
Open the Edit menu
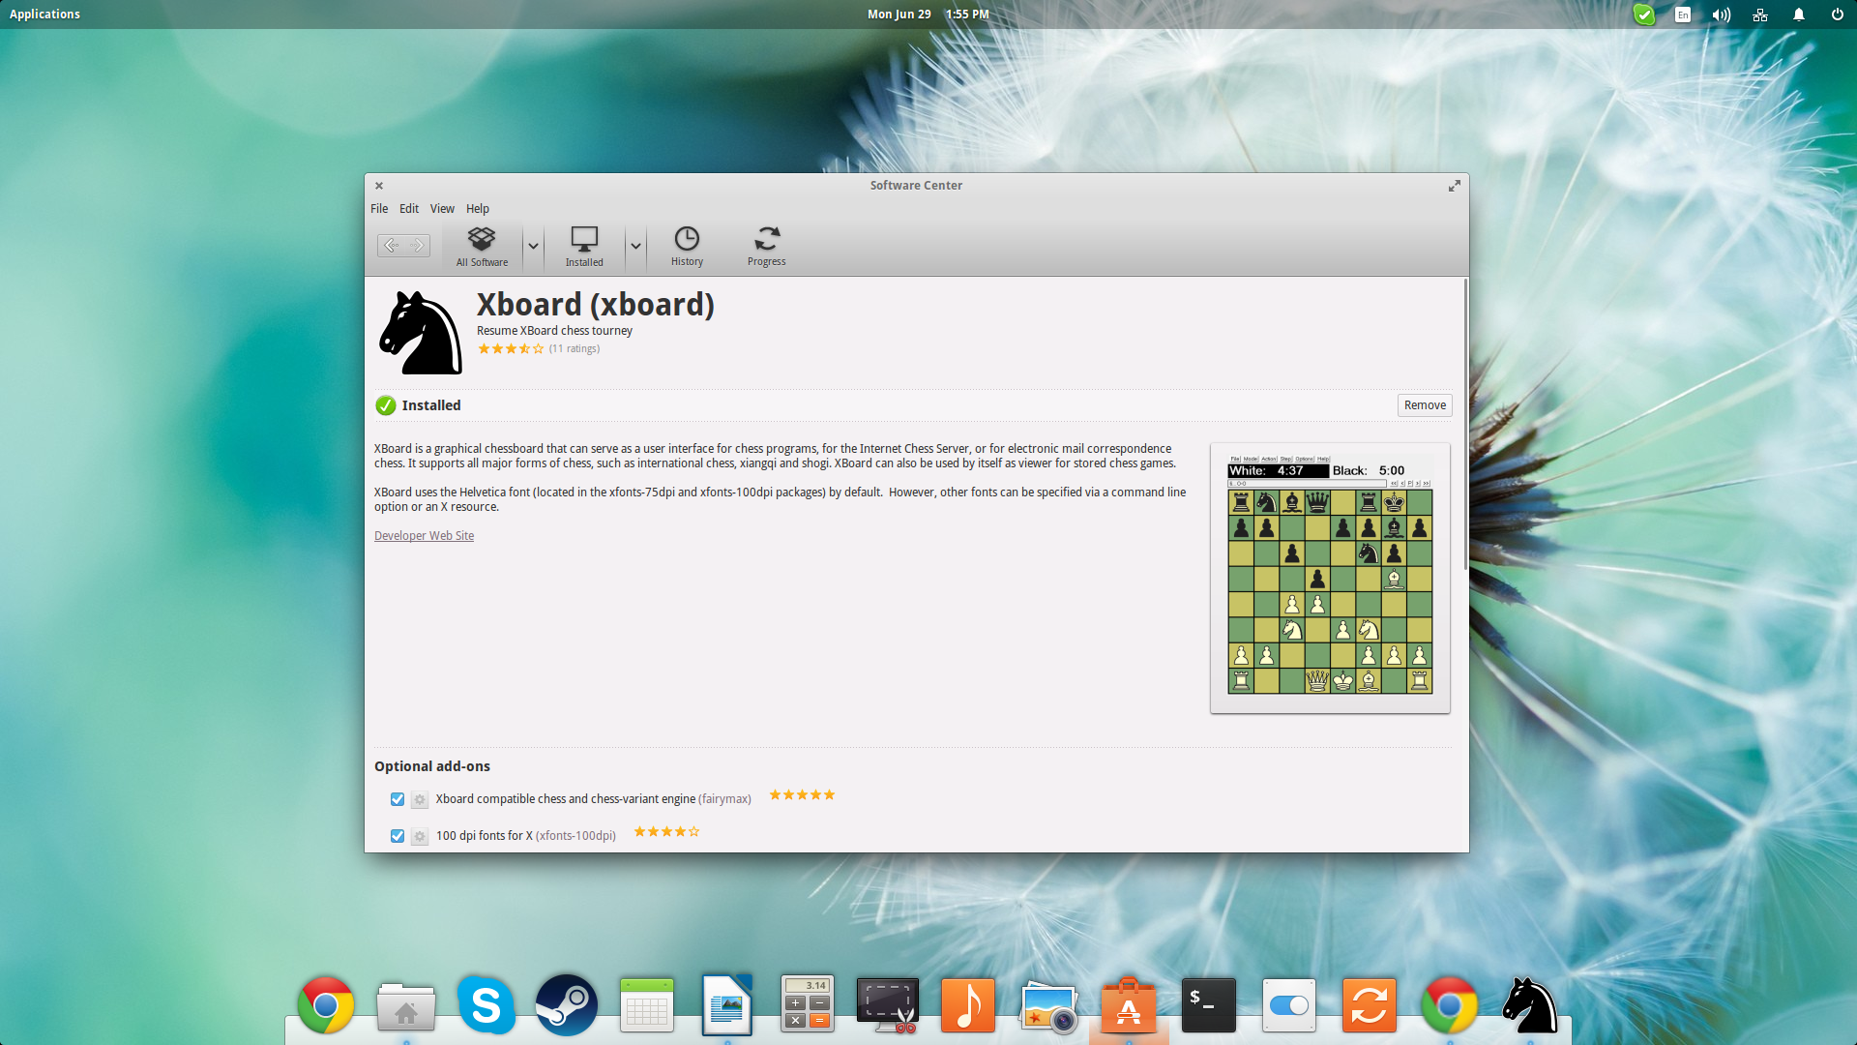point(407,208)
